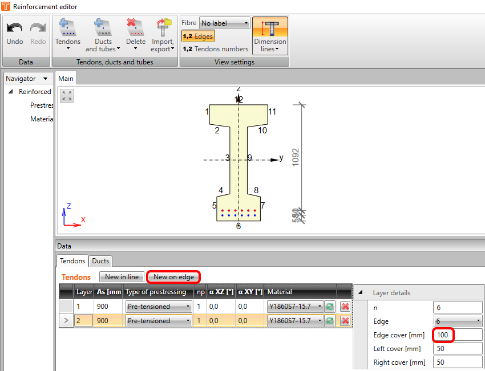This screenshot has width=485, height=371.
Task: Click the Edge cover input field
Action: coord(456,335)
